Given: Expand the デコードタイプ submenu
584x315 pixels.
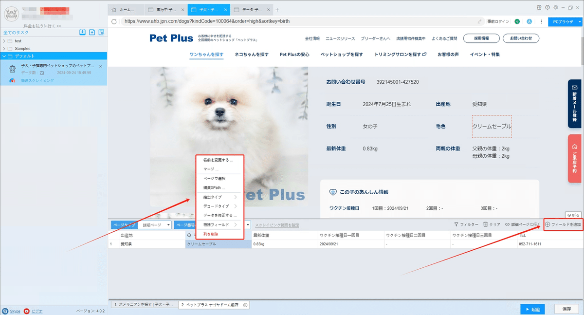Looking at the screenshot, I should [x=219, y=206].
